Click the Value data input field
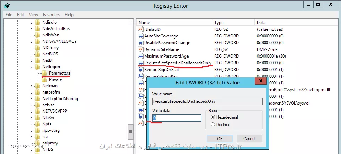Screen dimensions: 341x154 (177, 118)
